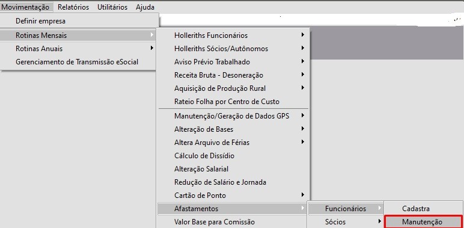Expand the Holleriths Funcionários submenu
Viewport: 464px width, 228px height.
(233, 35)
